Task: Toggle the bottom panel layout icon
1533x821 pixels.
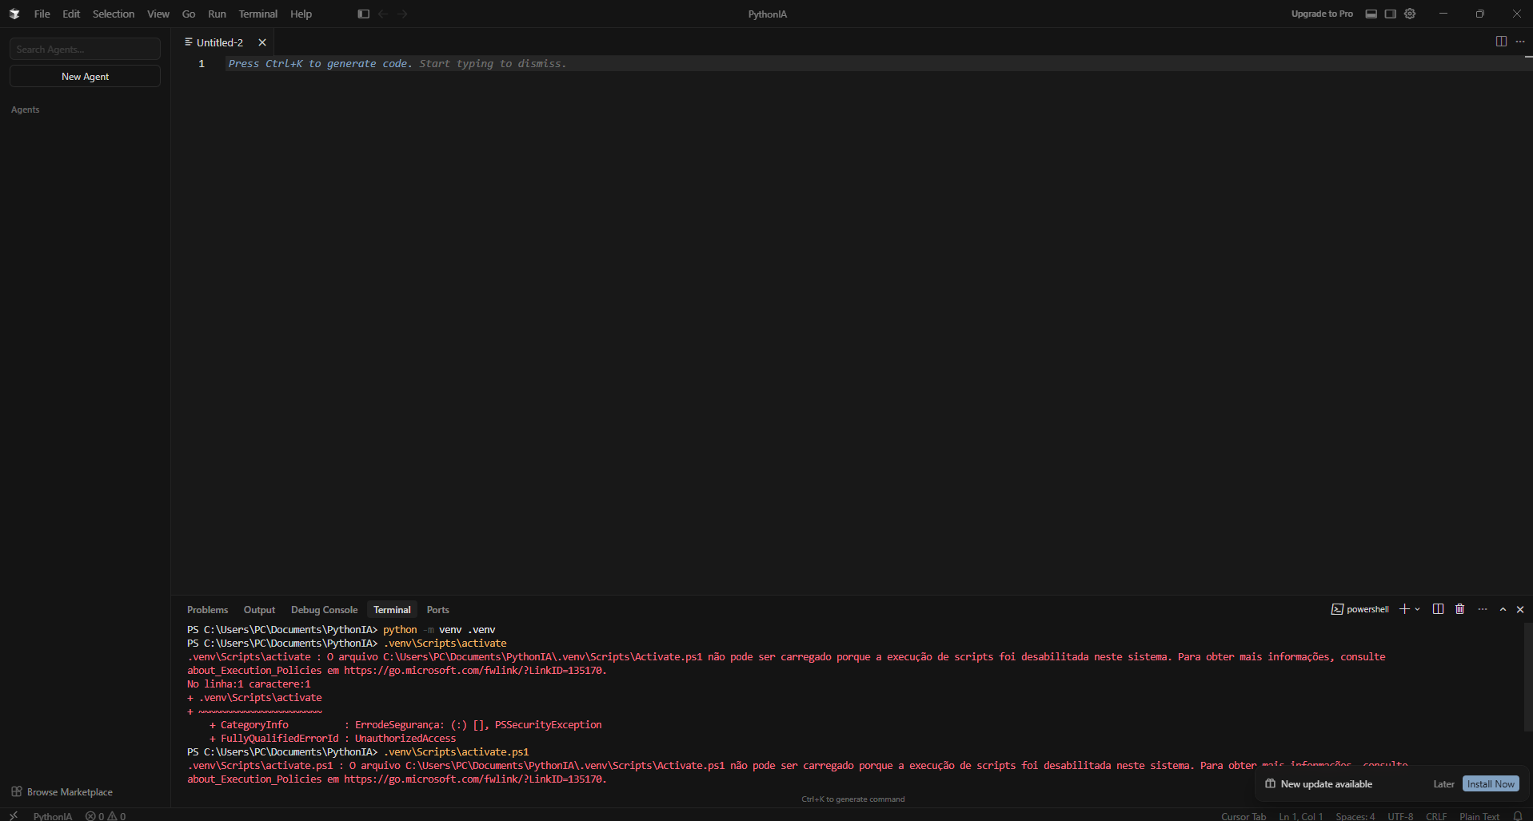Action: pos(1371,14)
